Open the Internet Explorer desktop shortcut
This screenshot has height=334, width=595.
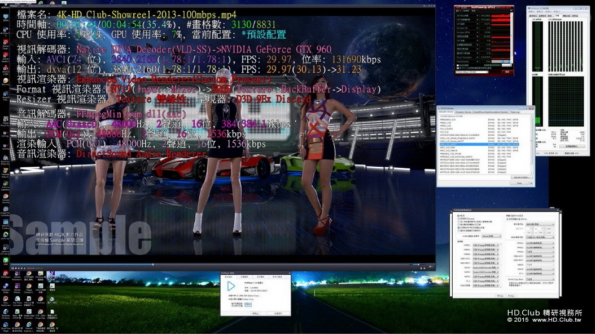[29, 326]
